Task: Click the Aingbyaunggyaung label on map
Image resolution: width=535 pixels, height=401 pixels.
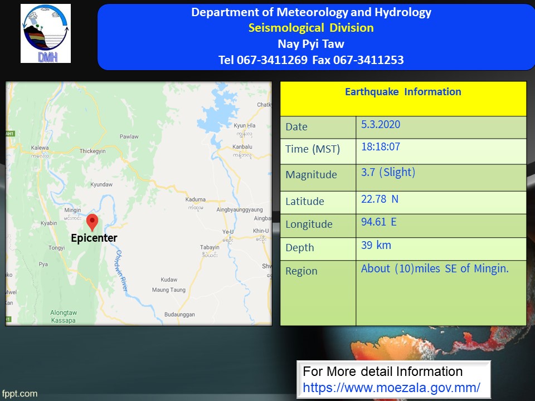Action: click(240, 210)
